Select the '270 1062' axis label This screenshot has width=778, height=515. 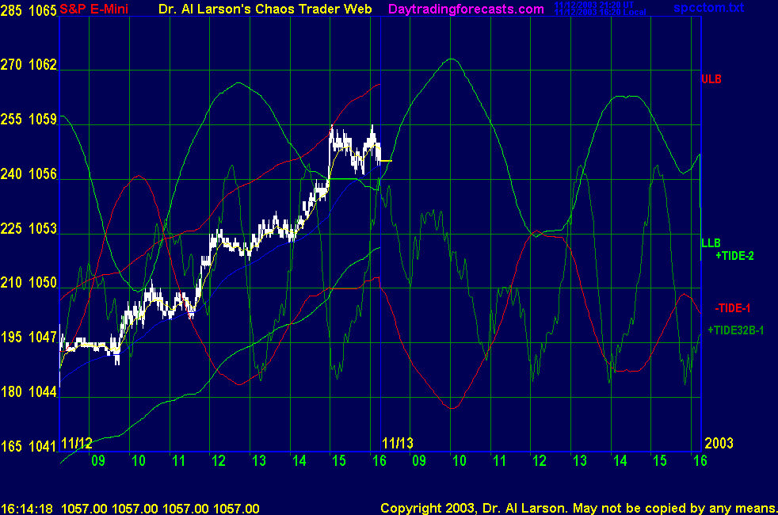[x=29, y=65]
